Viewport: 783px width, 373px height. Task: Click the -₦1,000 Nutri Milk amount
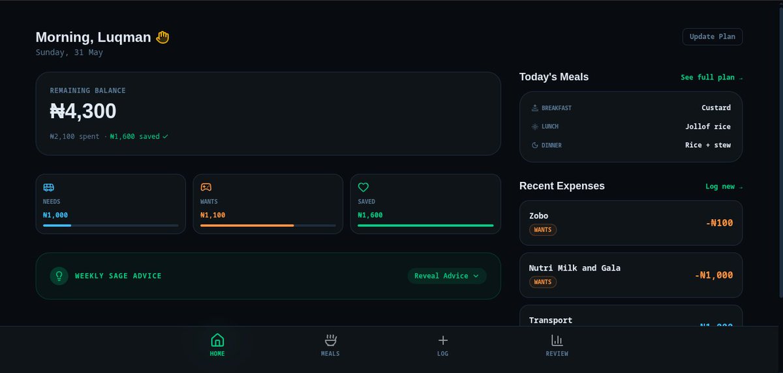click(714, 275)
